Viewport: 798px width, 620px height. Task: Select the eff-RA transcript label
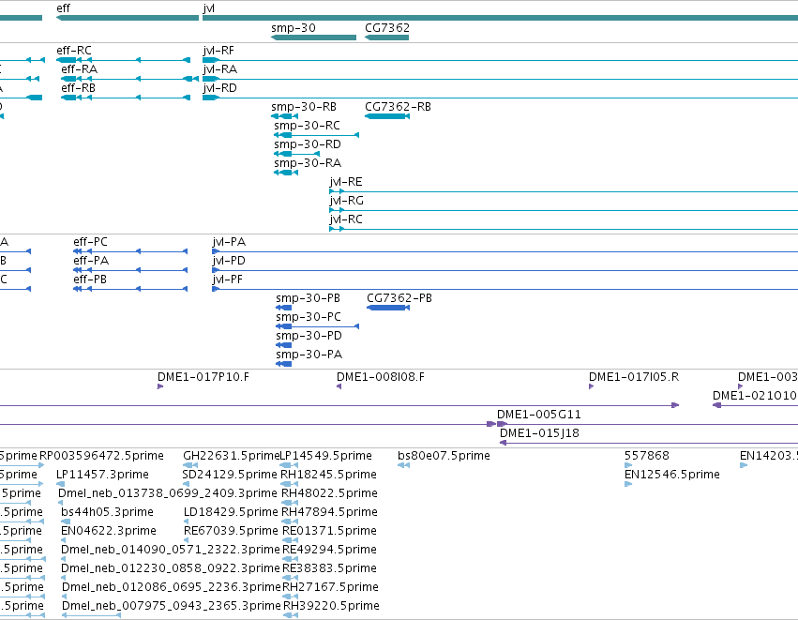pos(79,69)
